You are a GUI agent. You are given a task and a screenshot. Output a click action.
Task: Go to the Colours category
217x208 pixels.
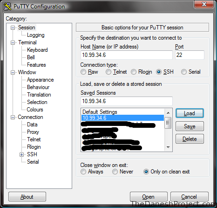(x=35, y=110)
